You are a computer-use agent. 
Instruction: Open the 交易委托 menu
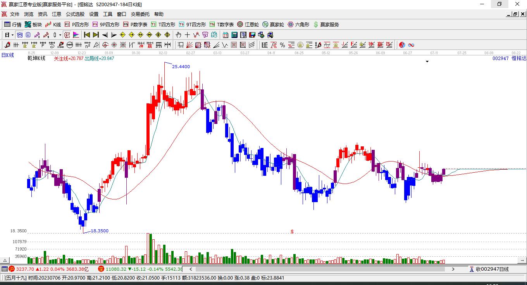click(140, 14)
